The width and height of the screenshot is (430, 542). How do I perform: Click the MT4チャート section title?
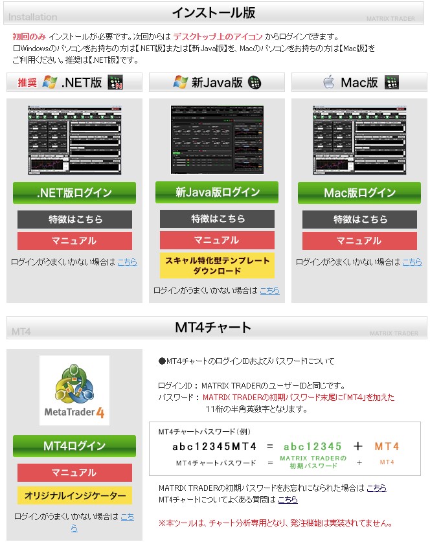point(213,328)
